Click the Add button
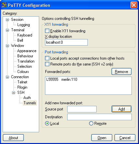This screenshot has height=144, width=139. click(121, 109)
